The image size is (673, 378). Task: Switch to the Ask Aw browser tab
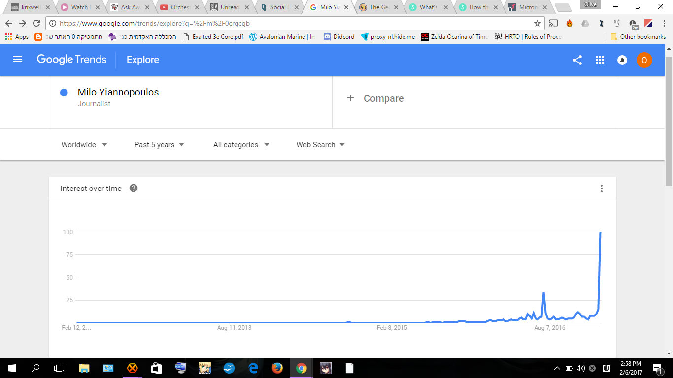128,7
